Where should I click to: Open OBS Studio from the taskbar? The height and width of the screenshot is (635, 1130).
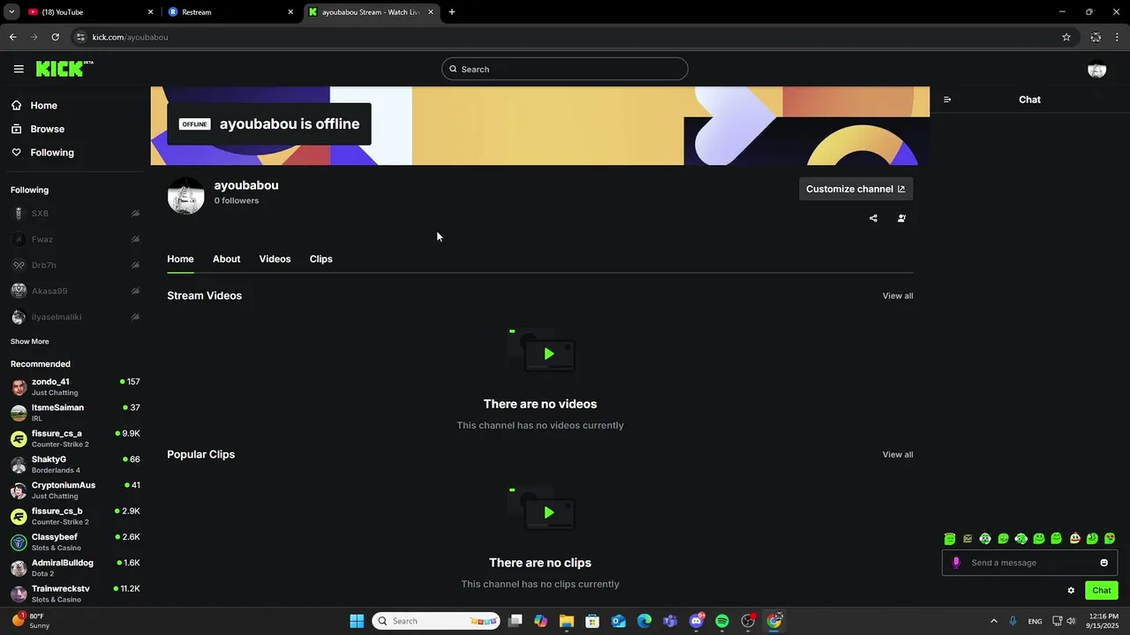pyautogui.click(x=748, y=621)
